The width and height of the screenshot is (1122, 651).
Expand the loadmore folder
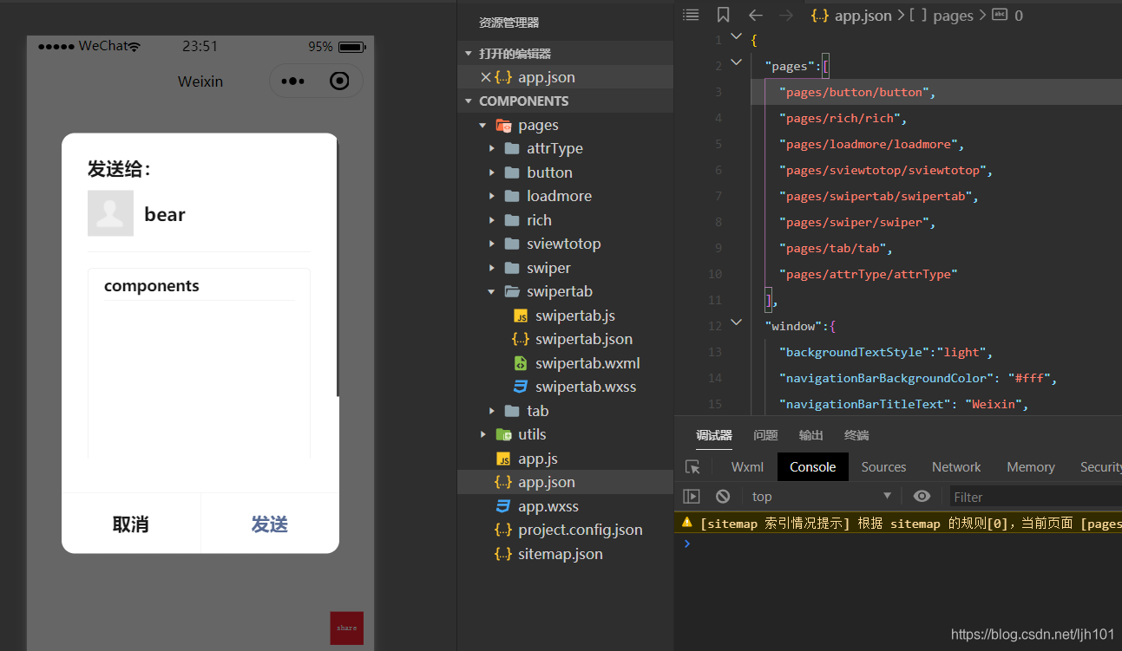[492, 196]
